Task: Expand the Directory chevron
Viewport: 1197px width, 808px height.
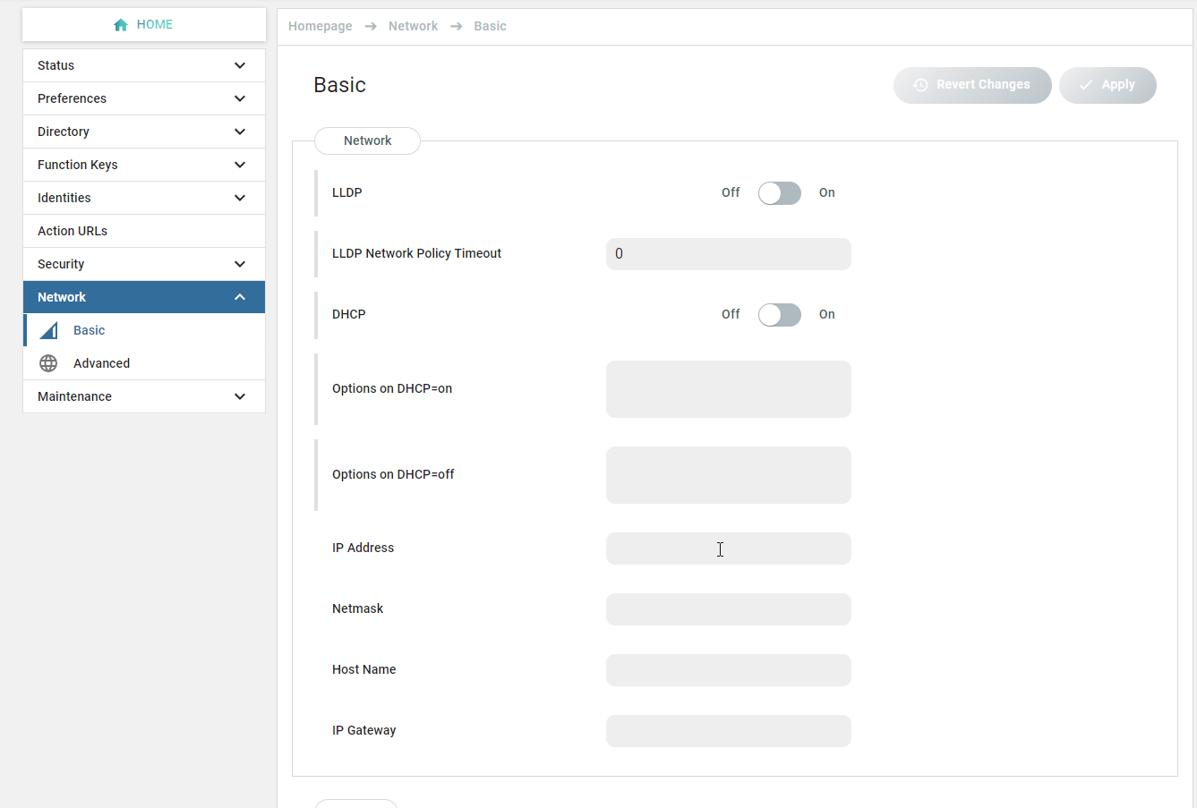Action: (x=240, y=132)
